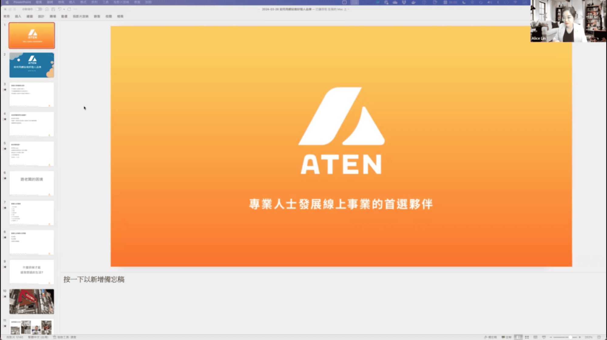Switch to the 校閱 (Review) ribbon tab

tap(109, 16)
